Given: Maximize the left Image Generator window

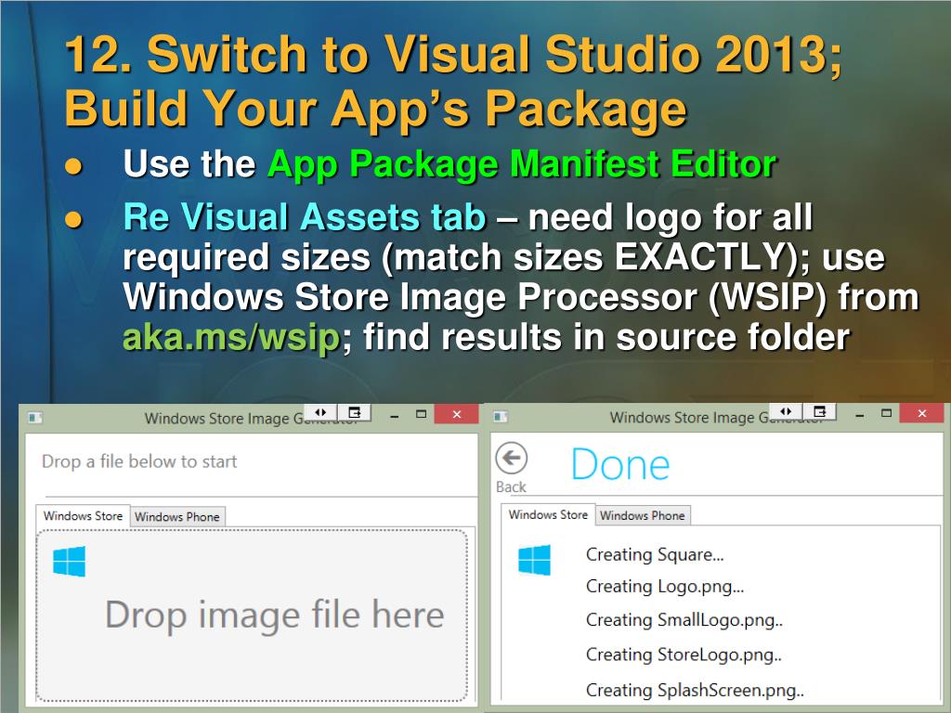Looking at the screenshot, I should point(421,415).
